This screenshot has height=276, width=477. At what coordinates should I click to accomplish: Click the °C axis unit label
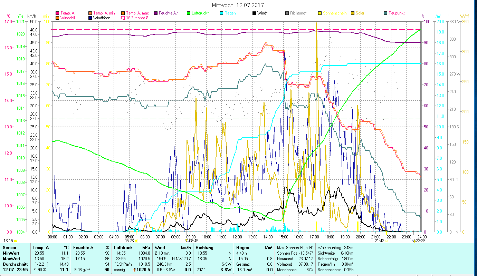pos(9,16)
